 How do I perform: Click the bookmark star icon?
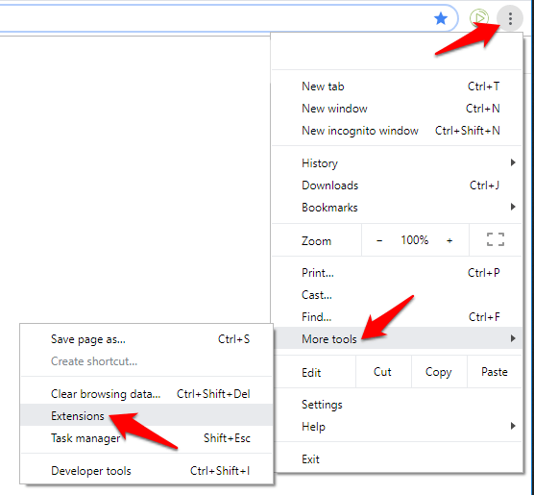[441, 18]
